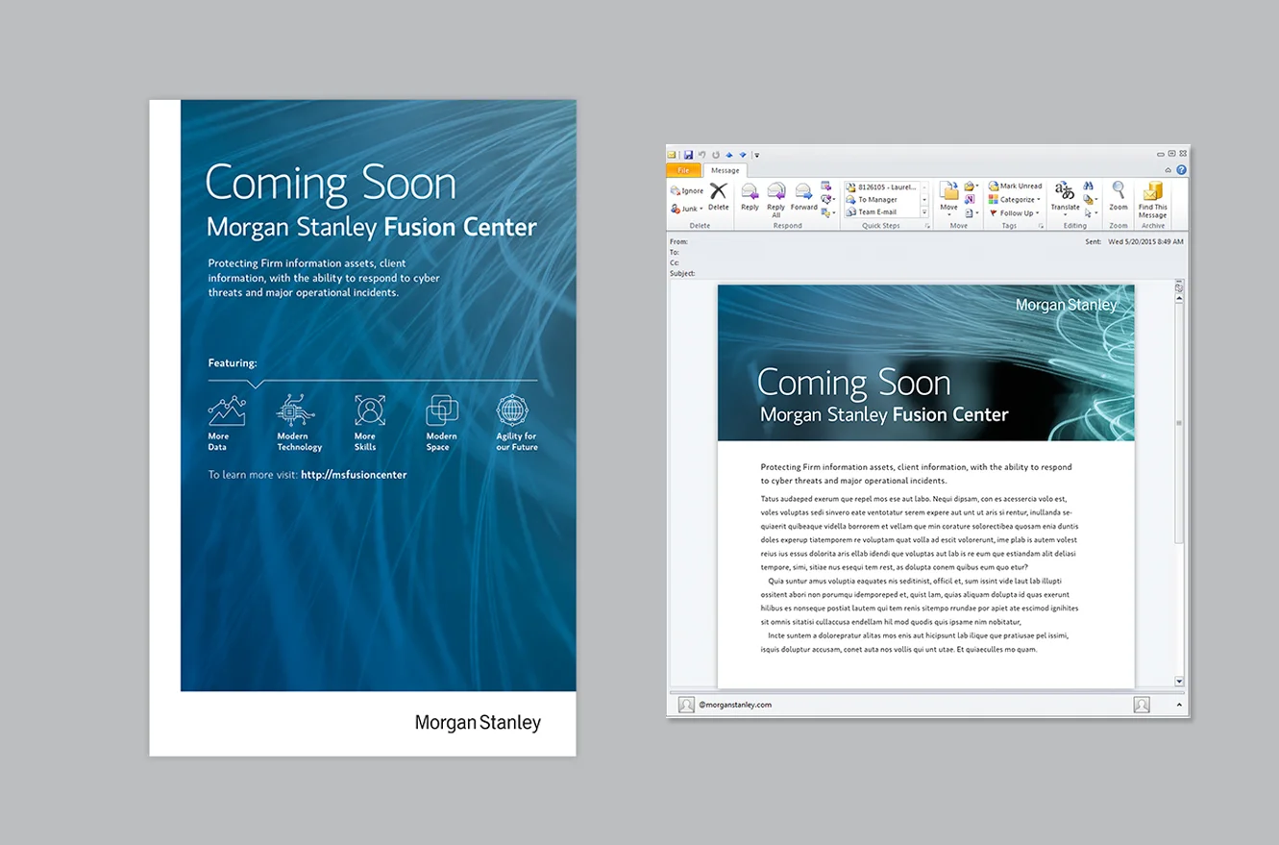Click the Reply All button
The width and height of the screenshot is (1279, 845).
(776, 200)
